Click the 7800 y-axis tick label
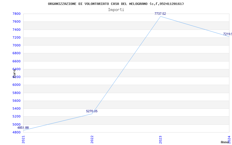 [17, 14]
